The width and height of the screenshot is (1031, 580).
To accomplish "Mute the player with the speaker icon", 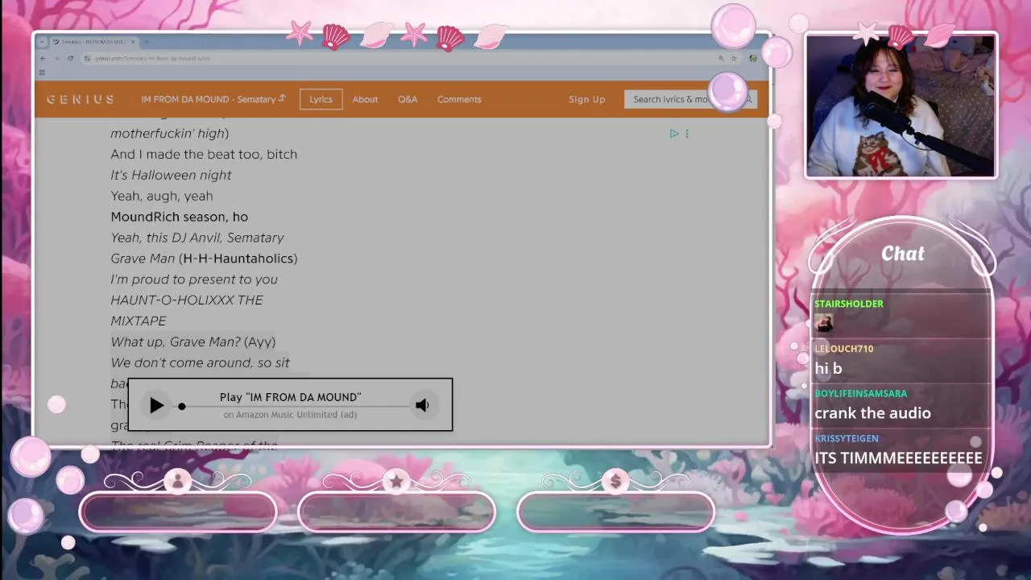I will point(422,405).
